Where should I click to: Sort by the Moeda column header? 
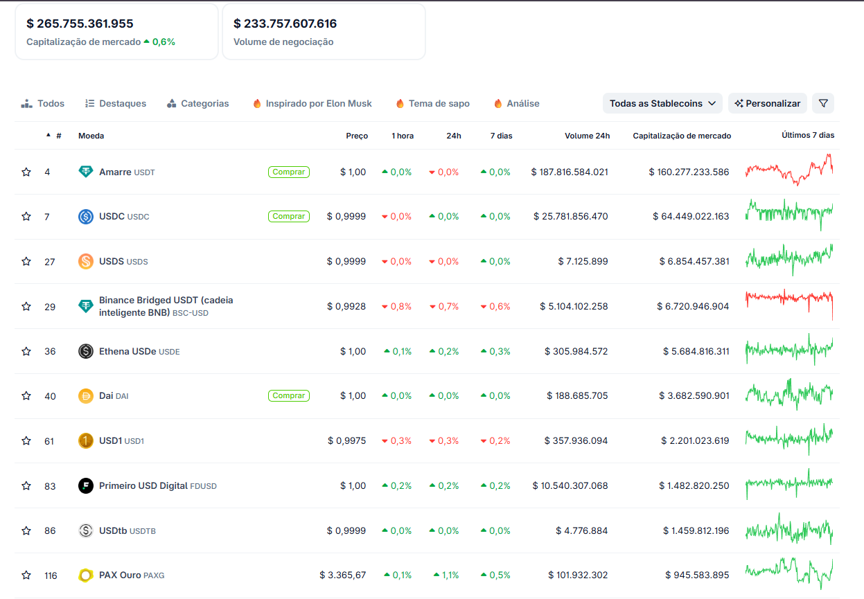tap(91, 136)
